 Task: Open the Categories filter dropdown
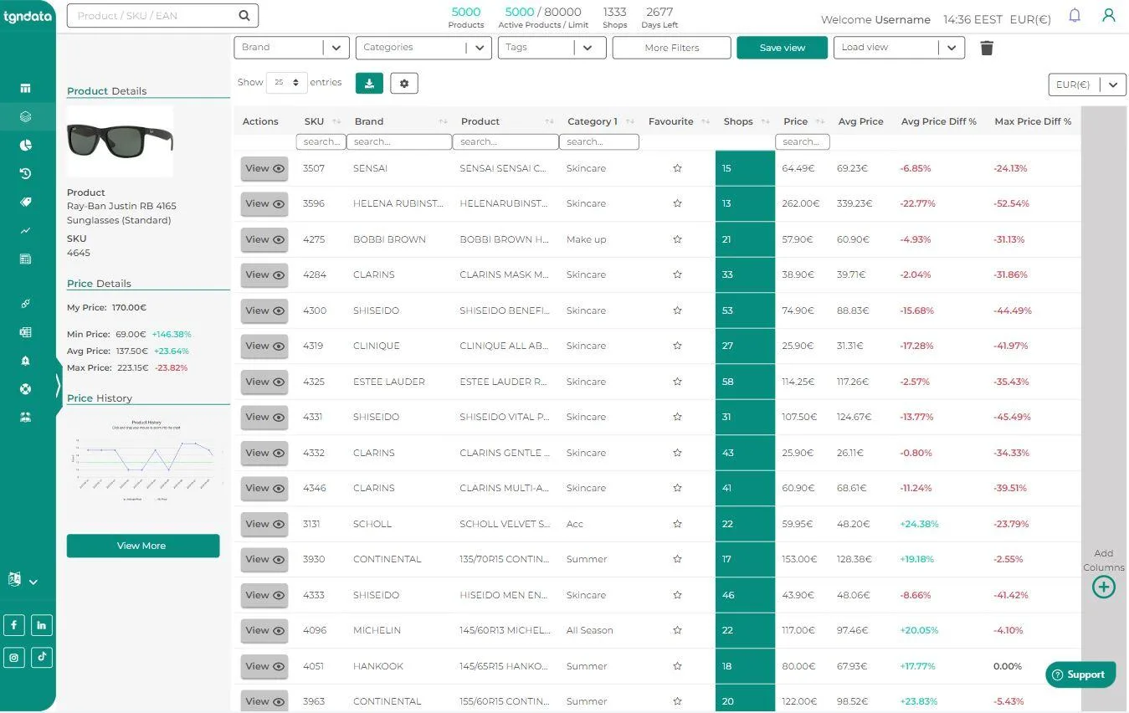click(423, 48)
